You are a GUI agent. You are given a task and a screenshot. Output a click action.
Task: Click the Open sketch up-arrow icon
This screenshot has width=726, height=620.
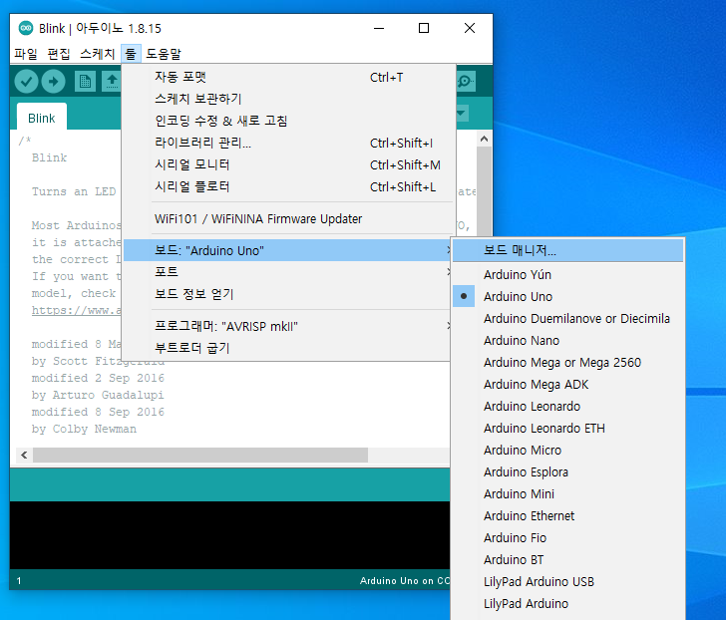click(112, 82)
